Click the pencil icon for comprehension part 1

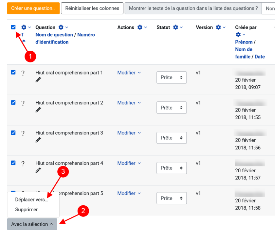coord(38,80)
